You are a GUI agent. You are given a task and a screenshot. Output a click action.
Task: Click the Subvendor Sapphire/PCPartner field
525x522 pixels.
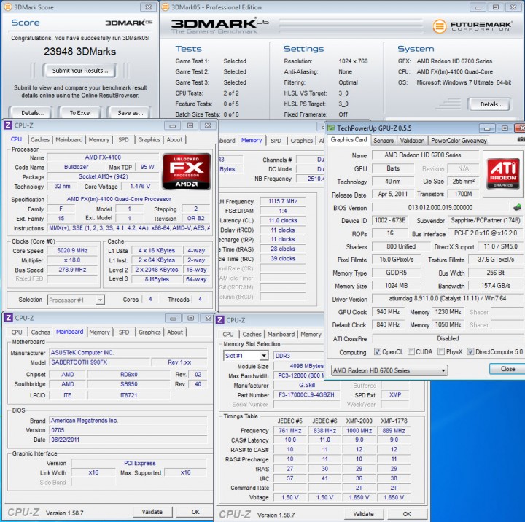[485, 220]
